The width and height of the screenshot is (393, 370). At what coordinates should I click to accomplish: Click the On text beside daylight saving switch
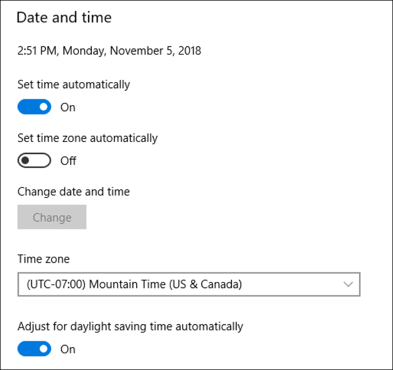[68, 349]
